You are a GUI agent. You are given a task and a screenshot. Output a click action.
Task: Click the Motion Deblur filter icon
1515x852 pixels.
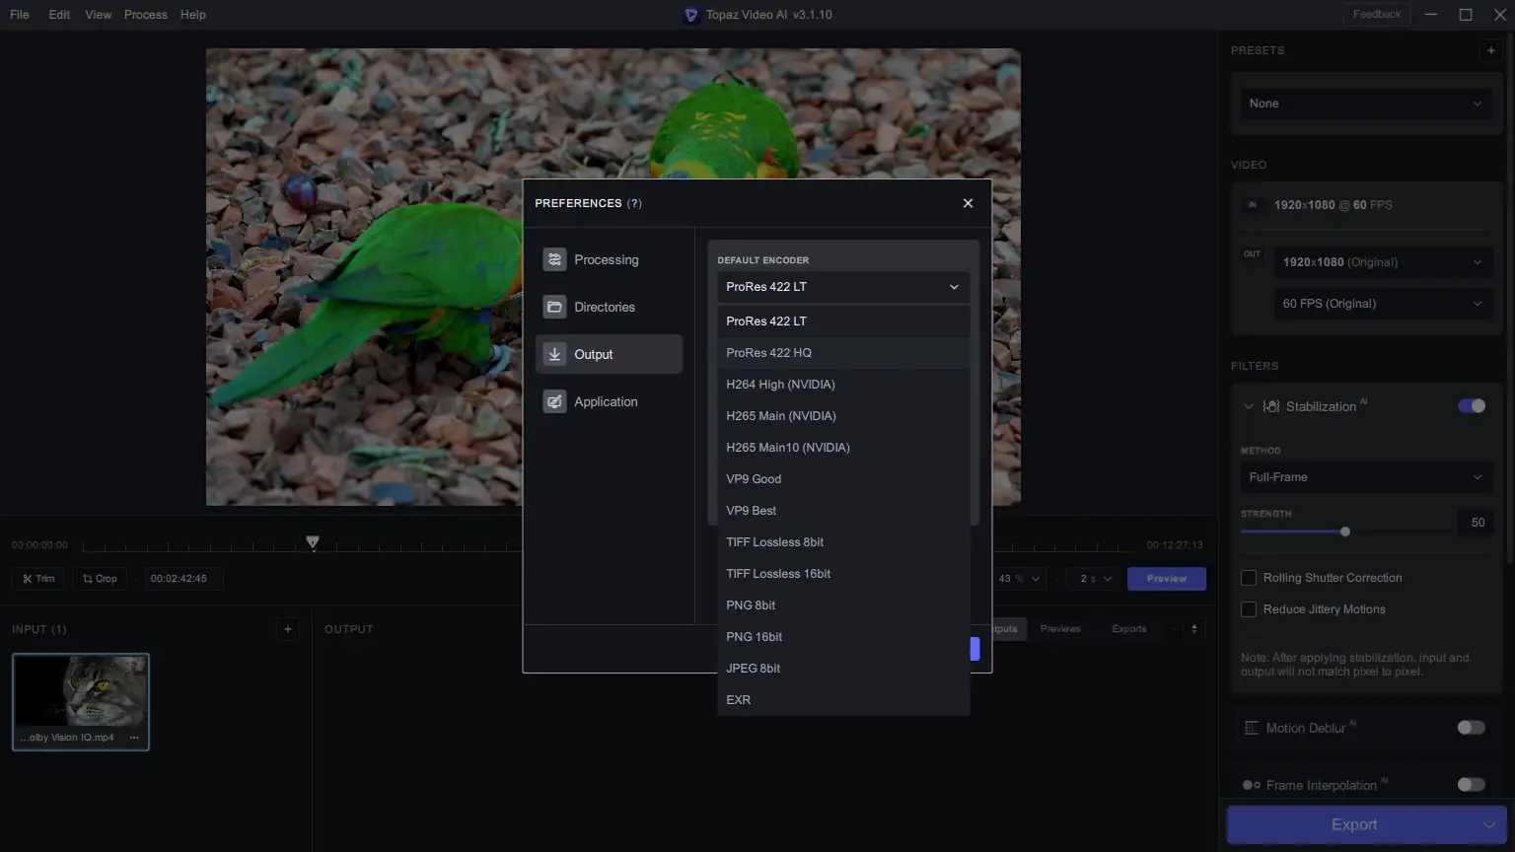pos(1251,728)
